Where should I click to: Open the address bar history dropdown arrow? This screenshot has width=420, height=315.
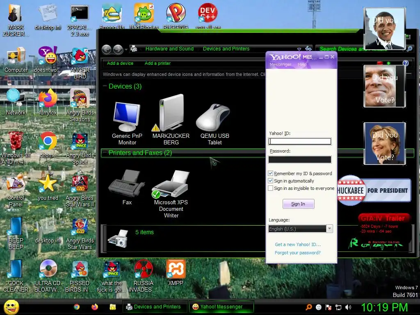pos(299,49)
